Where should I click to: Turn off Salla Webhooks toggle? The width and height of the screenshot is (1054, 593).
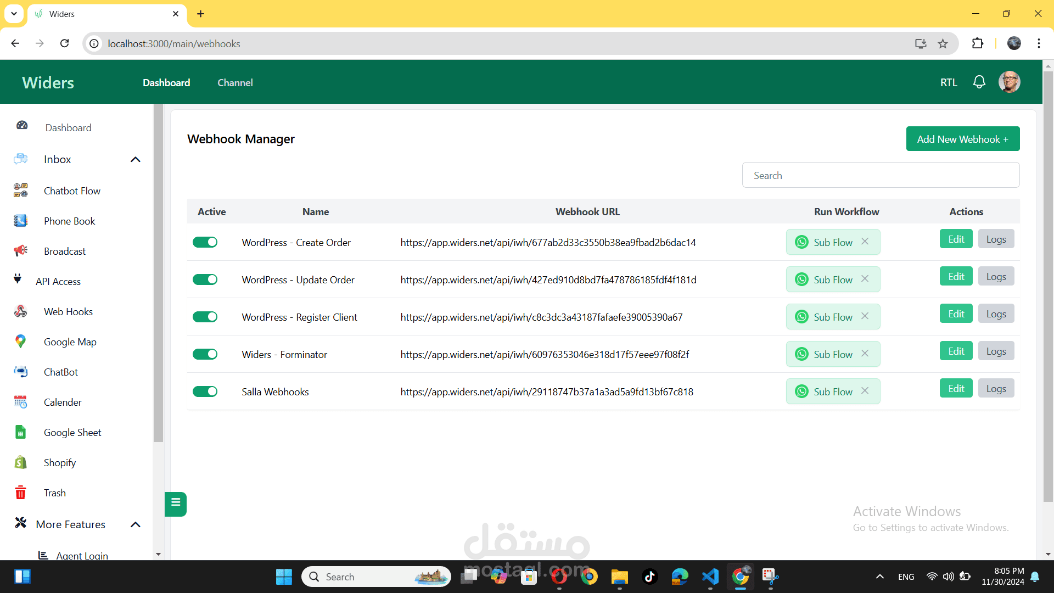point(205,391)
